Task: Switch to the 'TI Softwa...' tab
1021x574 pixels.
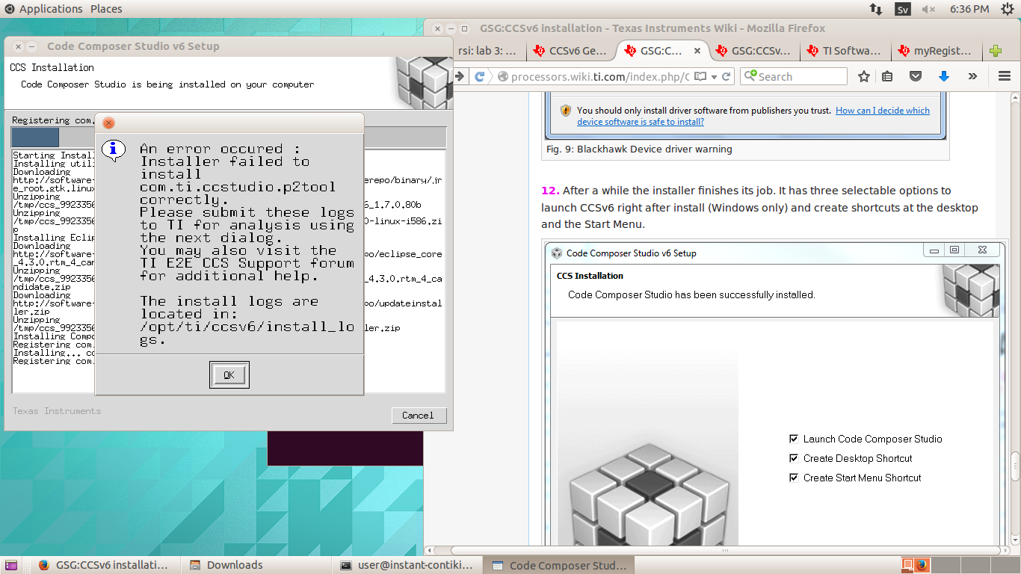Action: [x=845, y=52]
